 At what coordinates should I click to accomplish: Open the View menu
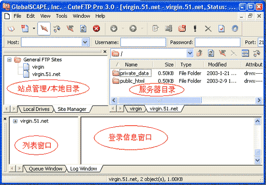click(x=45, y=16)
